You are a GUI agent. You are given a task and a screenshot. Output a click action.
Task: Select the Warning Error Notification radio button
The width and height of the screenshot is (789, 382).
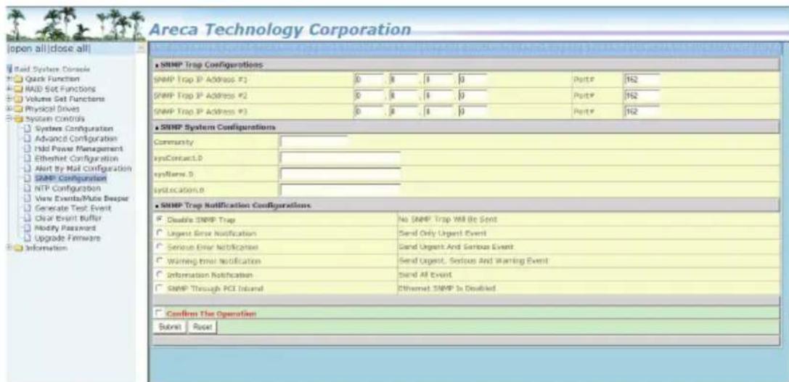(160, 261)
